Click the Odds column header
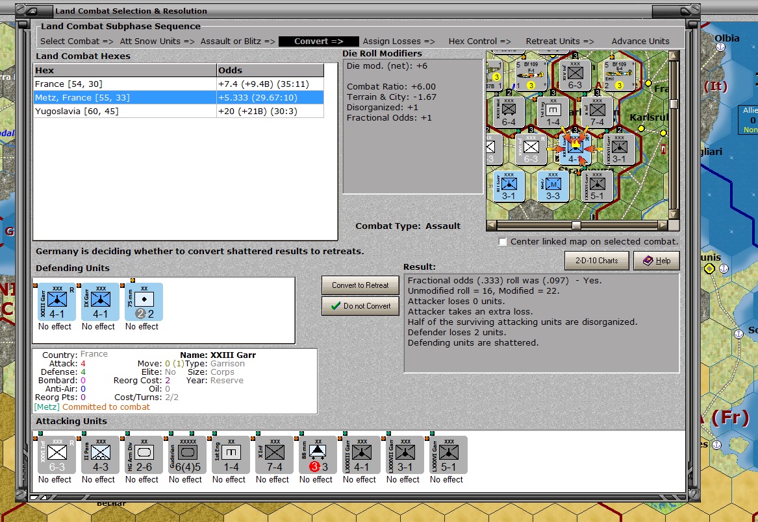Viewport: 758px width, 522px height. (x=270, y=70)
